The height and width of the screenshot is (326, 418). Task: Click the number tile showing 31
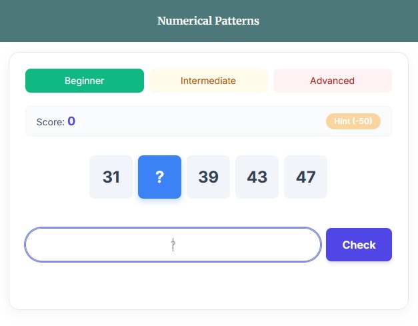point(111,177)
